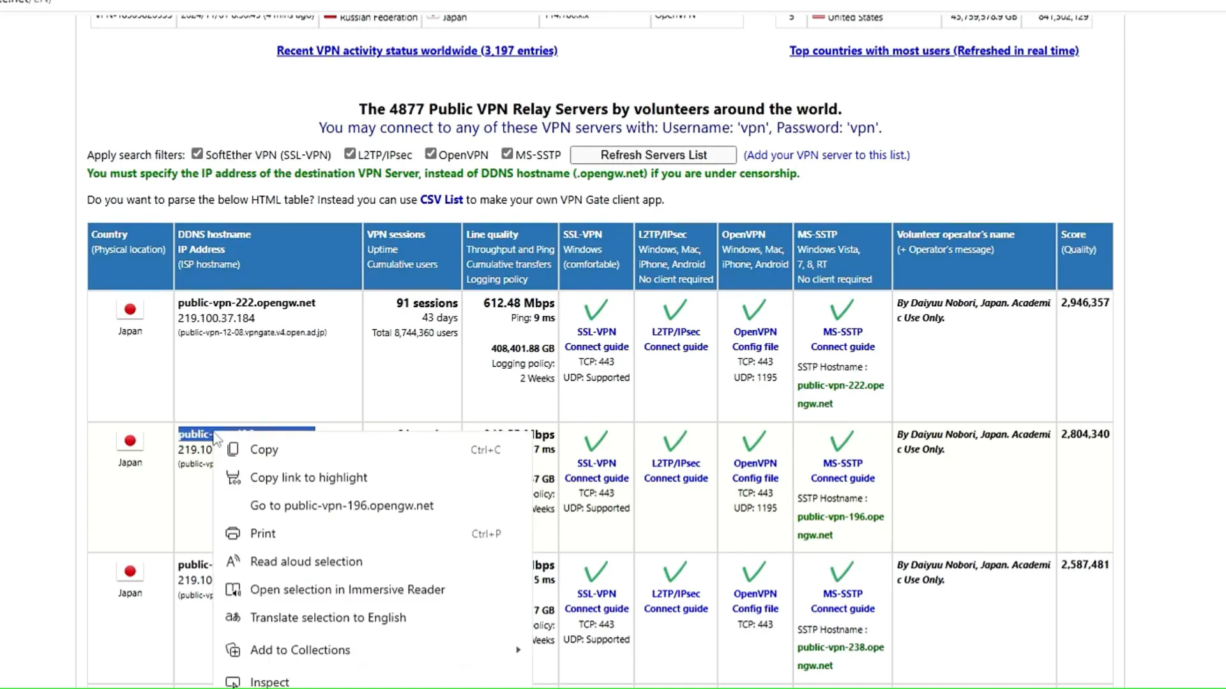This screenshot has width=1226, height=689.
Task: Click 612.48 Mbps line quality value
Action: pos(518,303)
